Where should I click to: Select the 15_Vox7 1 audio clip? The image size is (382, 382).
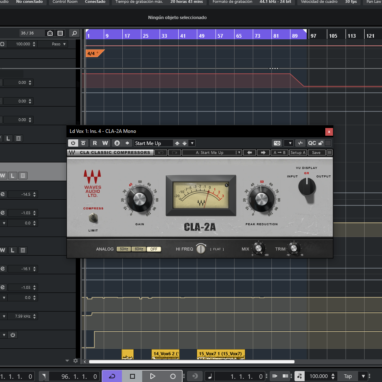click(221, 354)
